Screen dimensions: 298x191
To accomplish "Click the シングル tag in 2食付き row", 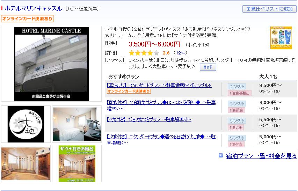I will (237, 120).
